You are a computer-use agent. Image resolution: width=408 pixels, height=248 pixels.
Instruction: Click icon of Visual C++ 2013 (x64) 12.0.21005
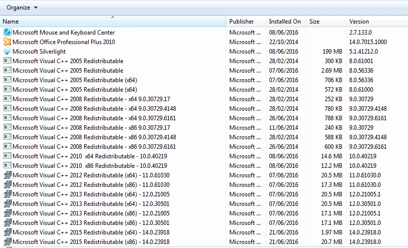8,194
